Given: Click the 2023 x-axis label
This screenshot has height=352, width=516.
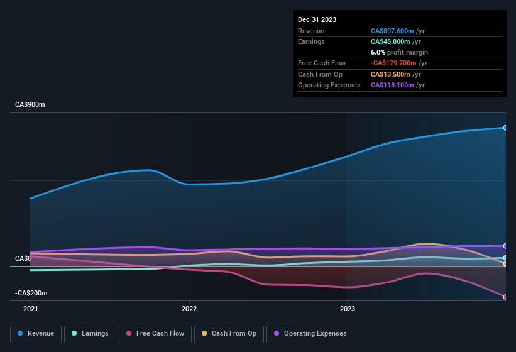Looking at the screenshot, I should [348, 309].
